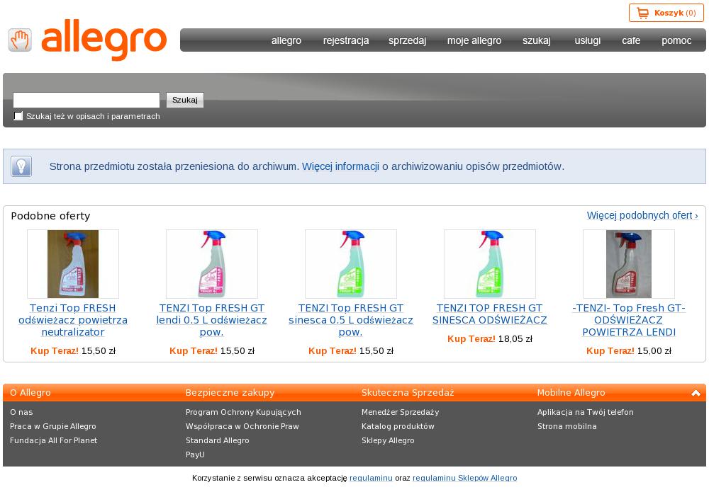Open thumbnail of TENZI Top FRESH GT lendi 0.5 L
Viewport: 709px width, 492px height.
point(211,264)
